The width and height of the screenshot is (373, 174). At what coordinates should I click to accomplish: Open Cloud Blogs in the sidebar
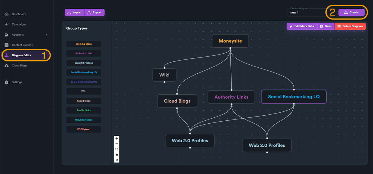19,66
